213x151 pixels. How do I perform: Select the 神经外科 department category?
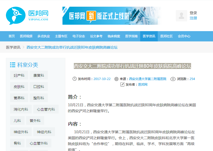click(21, 132)
